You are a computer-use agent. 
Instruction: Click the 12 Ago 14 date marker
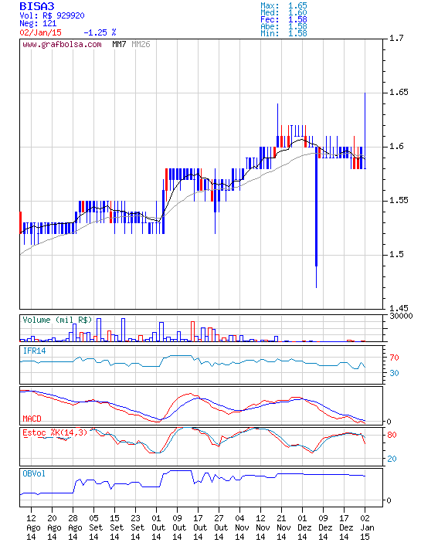[x=33, y=527]
